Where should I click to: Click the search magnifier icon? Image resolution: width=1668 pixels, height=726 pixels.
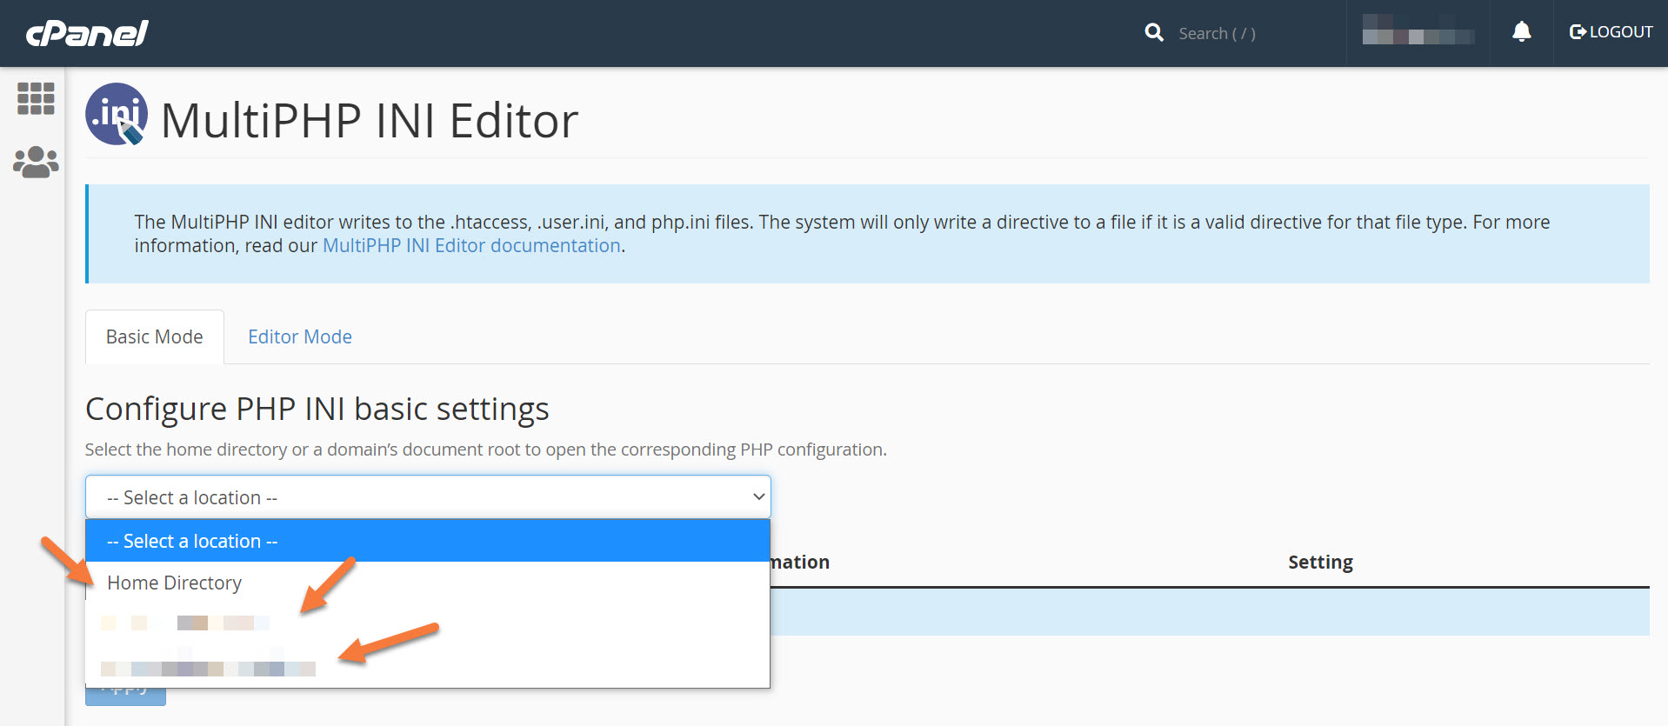click(1154, 33)
